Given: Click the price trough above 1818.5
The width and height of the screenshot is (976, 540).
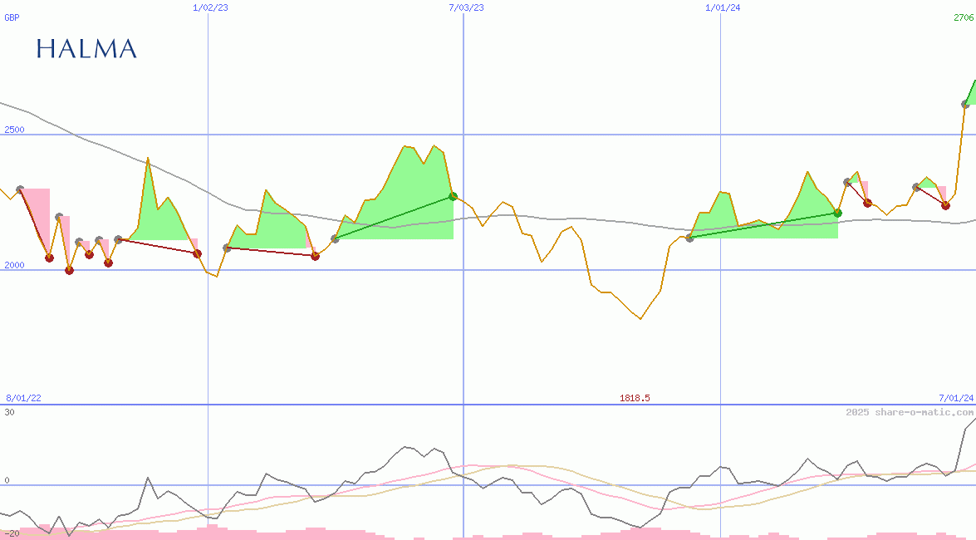Looking at the screenshot, I should [640, 319].
